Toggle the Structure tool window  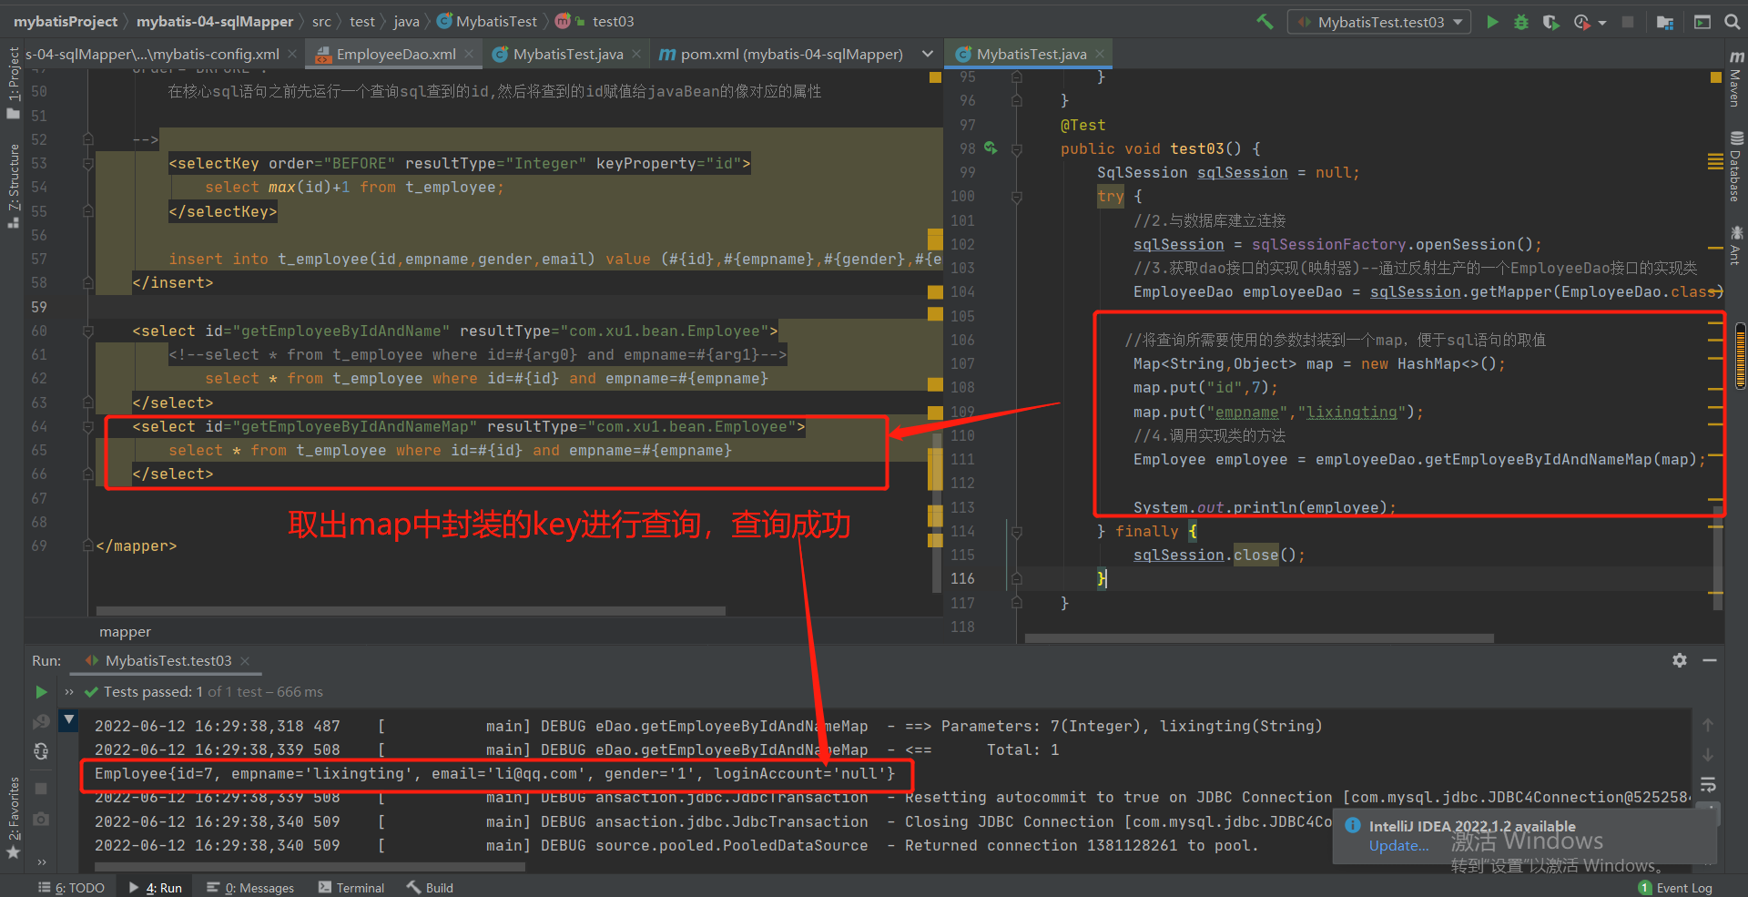pyautogui.click(x=13, y=186)
